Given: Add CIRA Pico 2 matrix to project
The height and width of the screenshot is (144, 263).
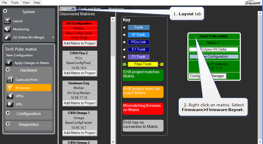Looking at the screenshot, I should tap(80, 73).
